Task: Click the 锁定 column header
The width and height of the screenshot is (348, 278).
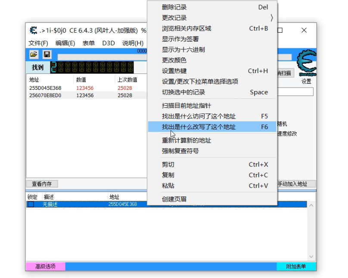Action: (32, 197)
